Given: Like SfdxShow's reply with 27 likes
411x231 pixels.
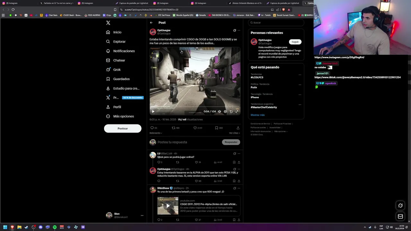Looking at the screenshot, I should 198,220.
